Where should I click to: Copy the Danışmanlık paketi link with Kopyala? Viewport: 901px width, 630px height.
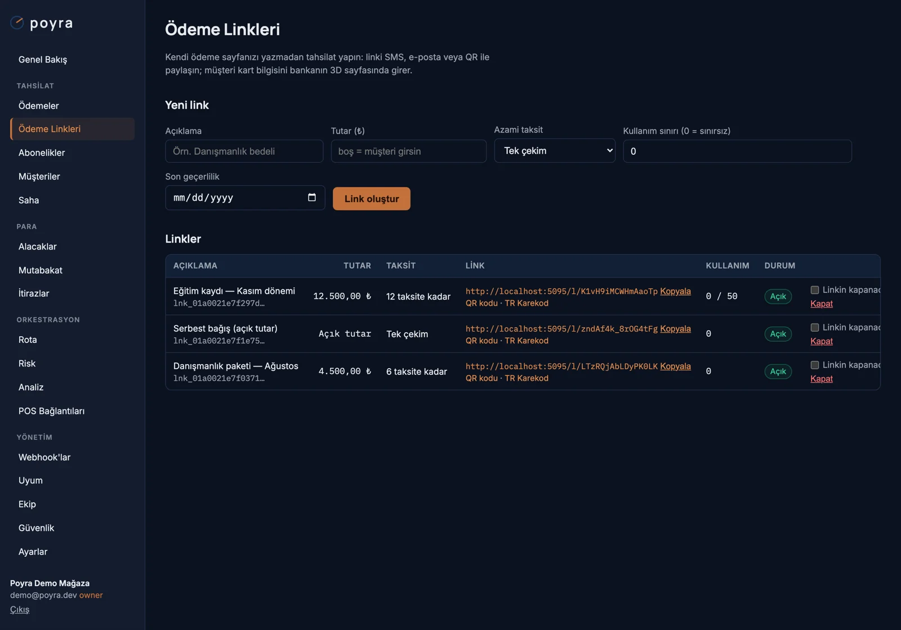[x=675, y=366]
